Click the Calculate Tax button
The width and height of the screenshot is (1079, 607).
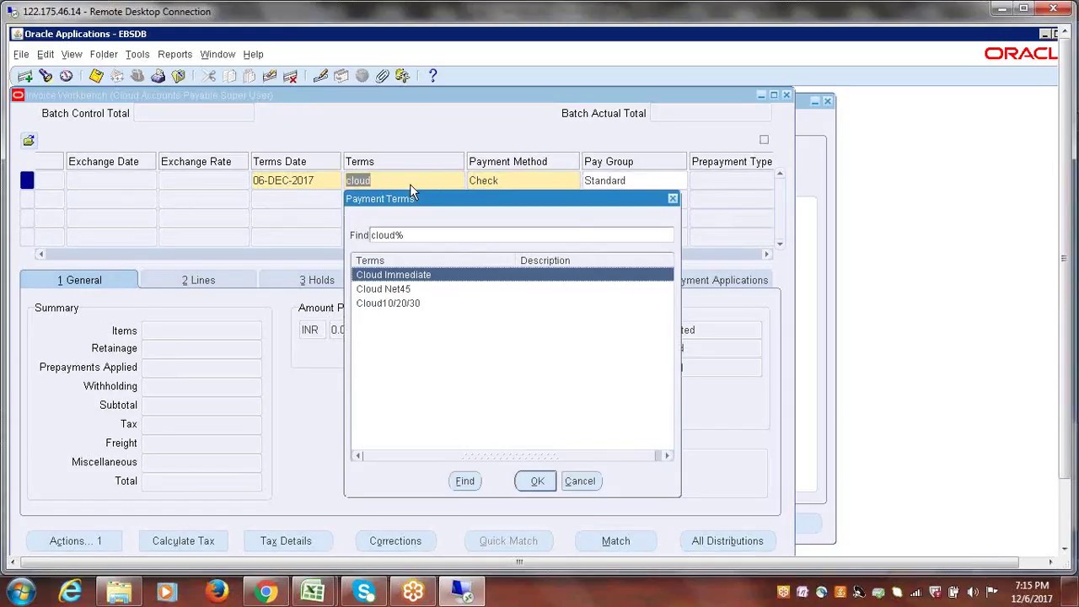[x=183, y=541]
